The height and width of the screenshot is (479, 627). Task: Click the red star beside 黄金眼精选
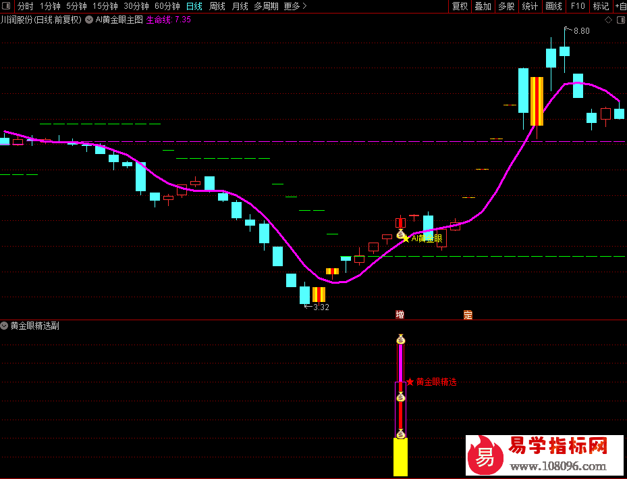pos(410,382)
